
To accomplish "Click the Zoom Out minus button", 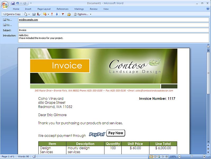I will point(180,156).
